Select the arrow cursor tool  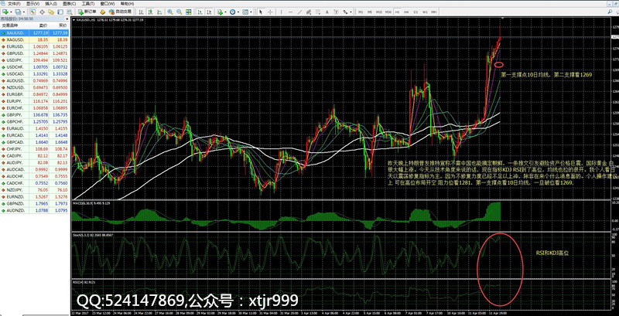261,12
